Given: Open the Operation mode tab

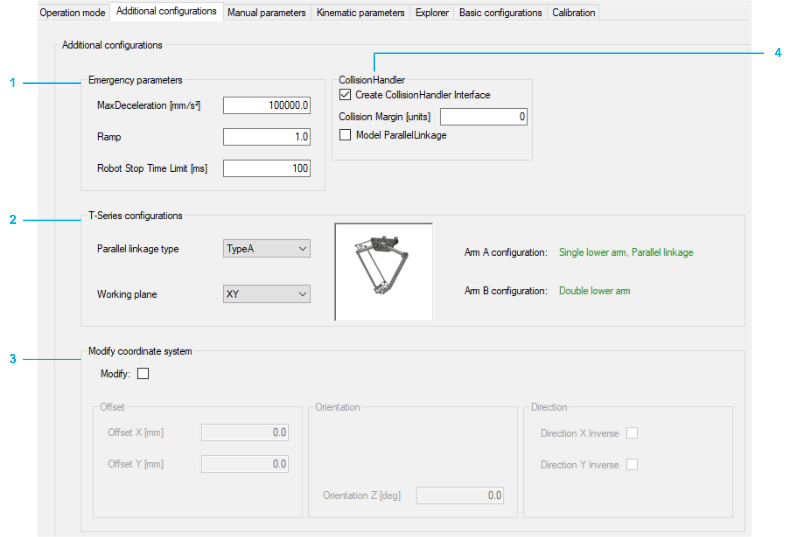Looking at the screenshot, I should [73, 13].
